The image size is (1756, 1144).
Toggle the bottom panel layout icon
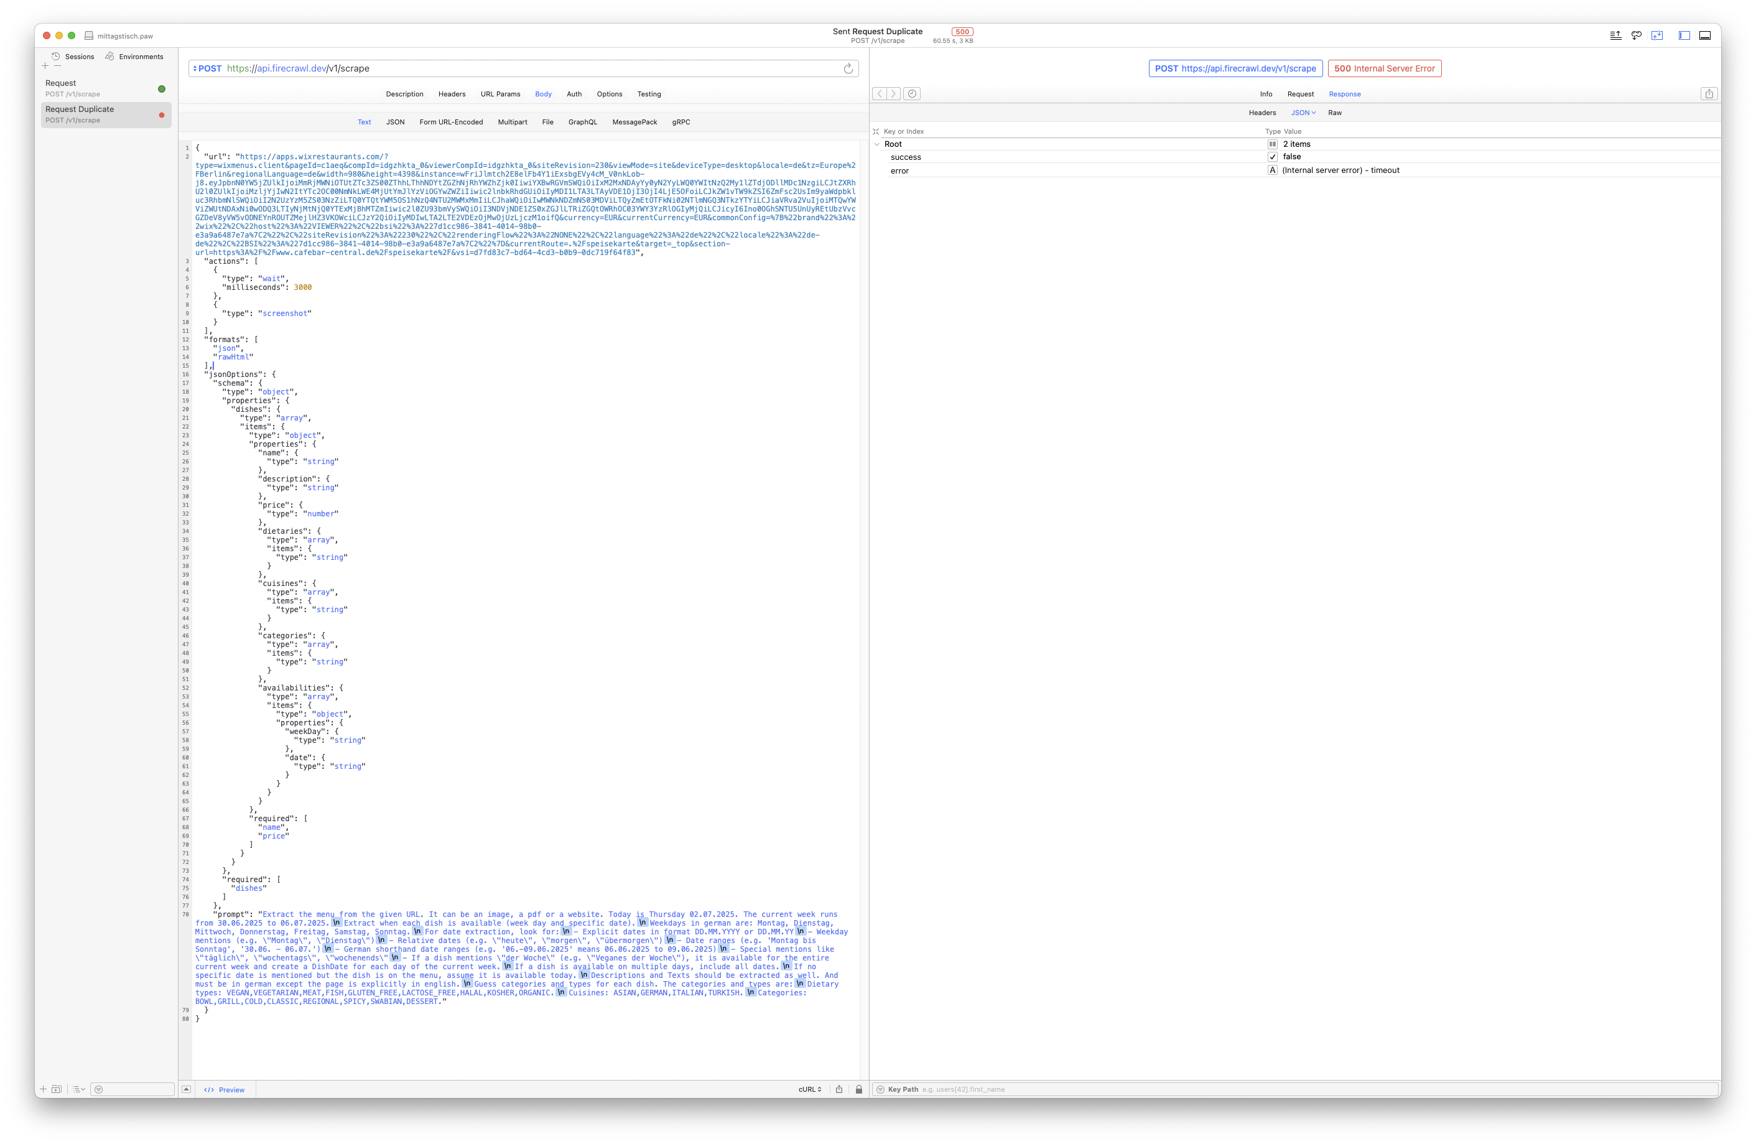(1704, 35)
